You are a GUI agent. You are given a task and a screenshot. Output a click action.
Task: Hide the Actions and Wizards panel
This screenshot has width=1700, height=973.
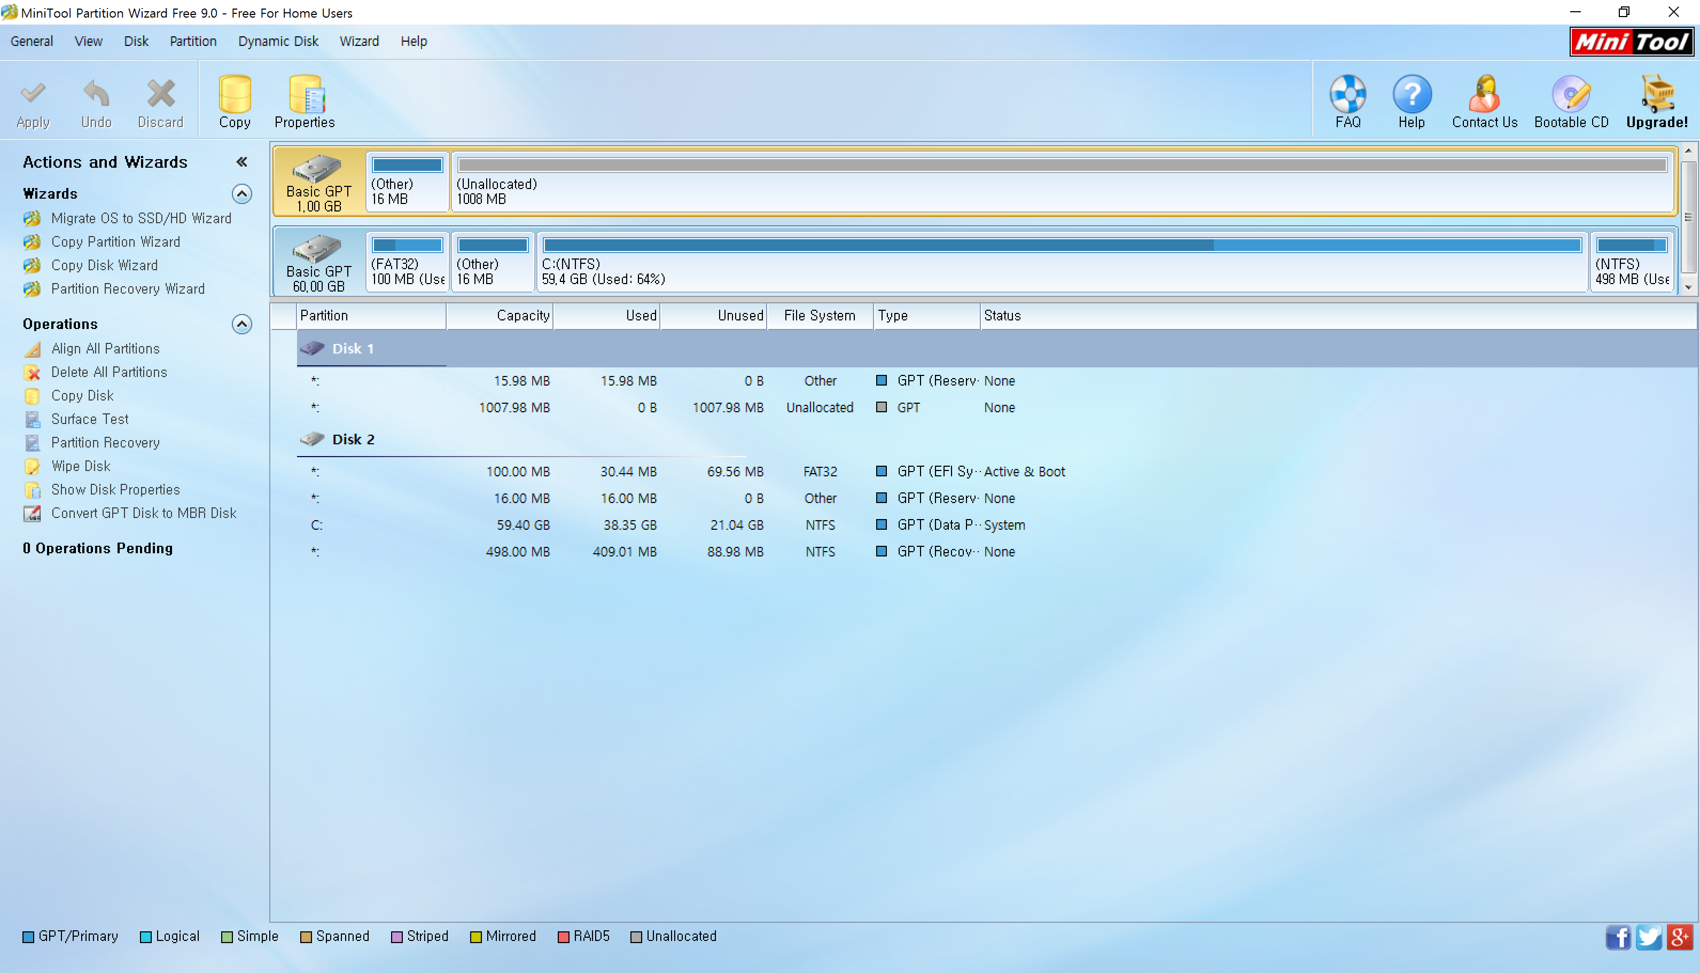click(242, 162)
